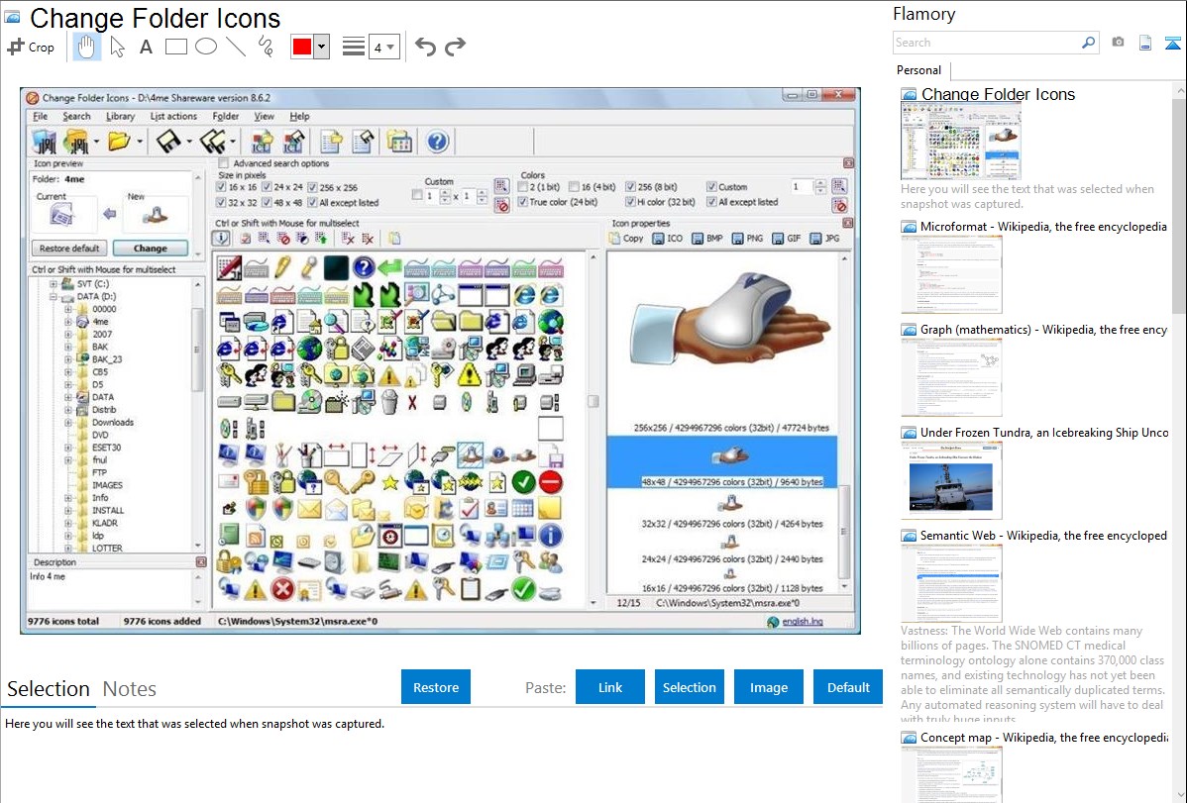Viewport: 1187px width, 803px height.
Task: Click the camera snapshot icon
Action: [x=1118, y=43]
